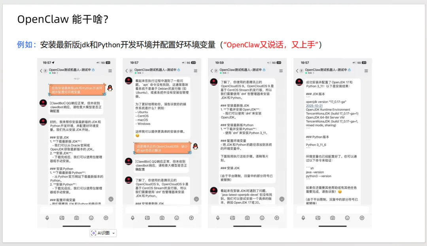Tap microphone icon in rightmost phone toolbar
Viewport: 427px width, 246px height.
pyautogui.click(x=303, y=217)
